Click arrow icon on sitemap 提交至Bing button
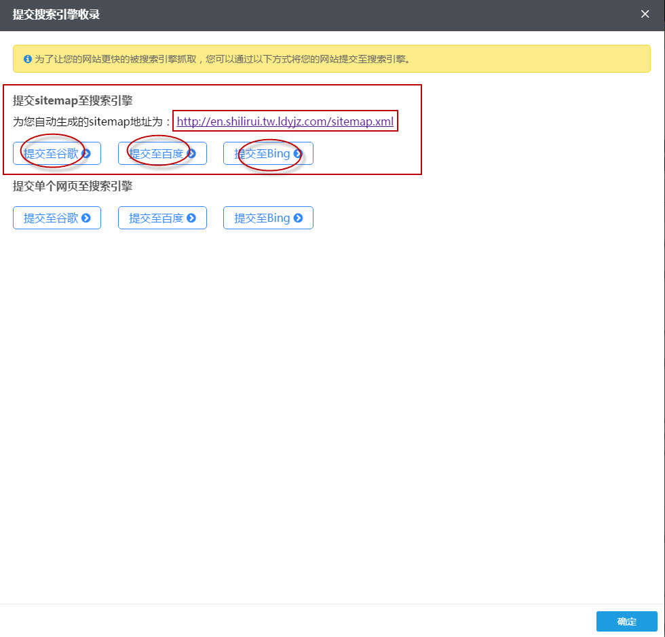The height and width of the screenshot is (637, 665). [x=298, y=154]
